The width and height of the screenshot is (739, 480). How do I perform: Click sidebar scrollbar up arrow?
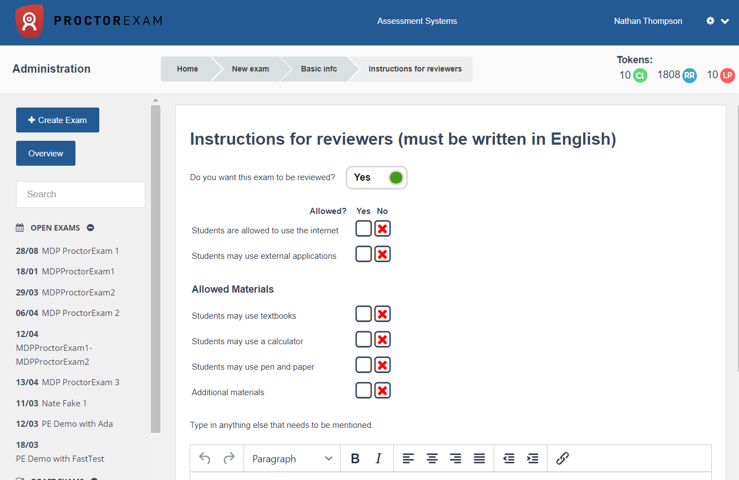tap(155, 100)
